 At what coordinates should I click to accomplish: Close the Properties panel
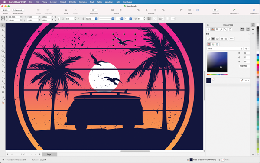point(208,25)
